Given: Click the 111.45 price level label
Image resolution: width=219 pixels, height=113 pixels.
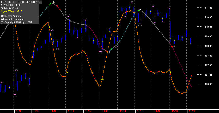Looking at the screenshot, I should 208,8.
